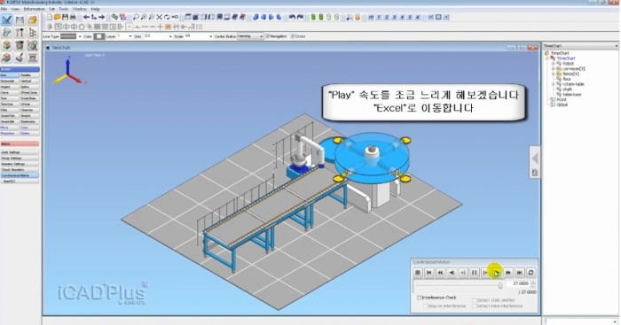
Task: Select the rotate-table tree item
Action: click(573, 84)
